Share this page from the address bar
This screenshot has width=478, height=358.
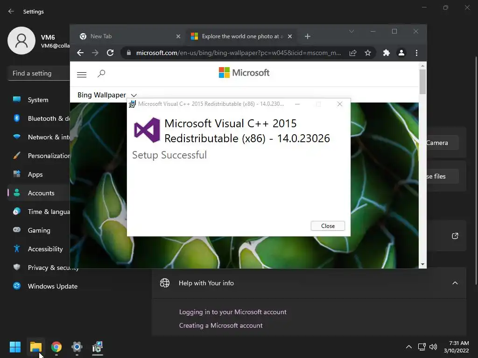pos(353,53)
